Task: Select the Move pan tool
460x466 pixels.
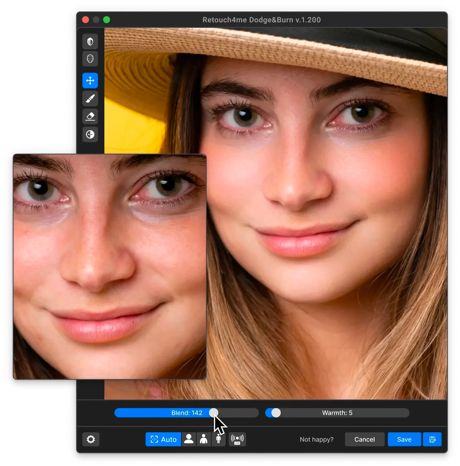Action: click(x=90, y=80)
